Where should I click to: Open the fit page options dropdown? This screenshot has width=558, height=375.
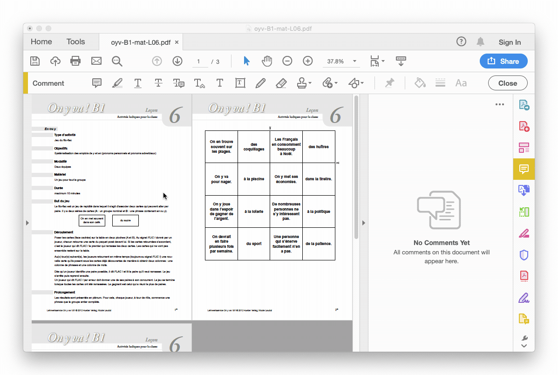377,61
